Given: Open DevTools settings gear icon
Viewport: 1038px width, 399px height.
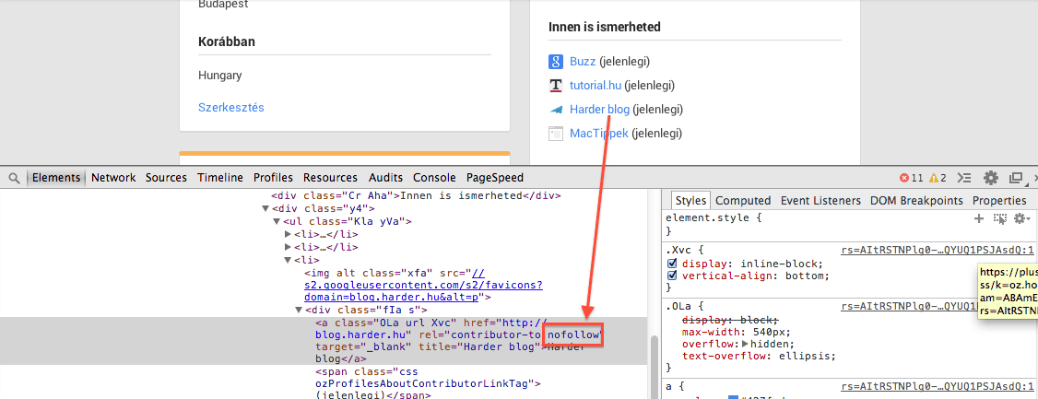Looking at the screenshot, I should point(991,178).
